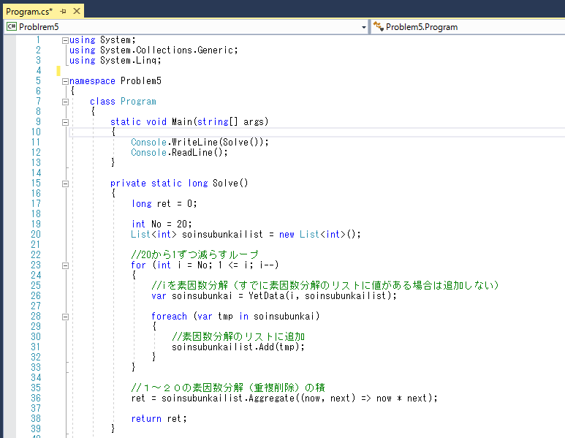Close the Program.cs tab
This screenshot has height=438, width=565.
(77, 11)
